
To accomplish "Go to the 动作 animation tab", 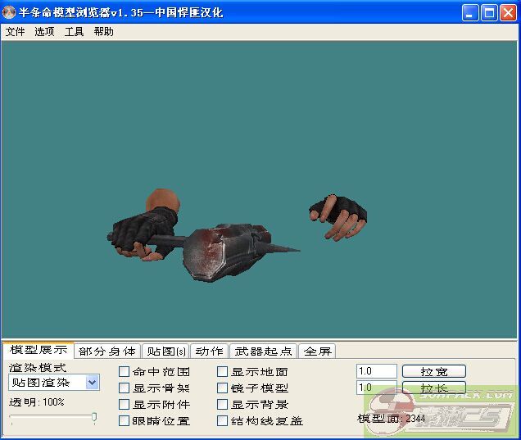I will [x=209, y=351].
